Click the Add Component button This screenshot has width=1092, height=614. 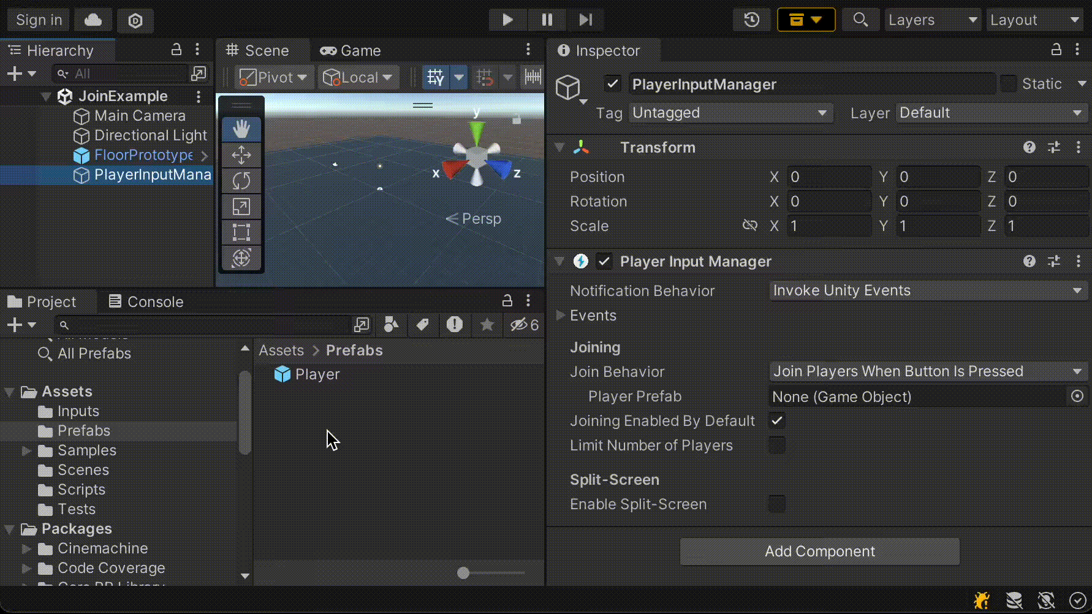pos(819,551)
